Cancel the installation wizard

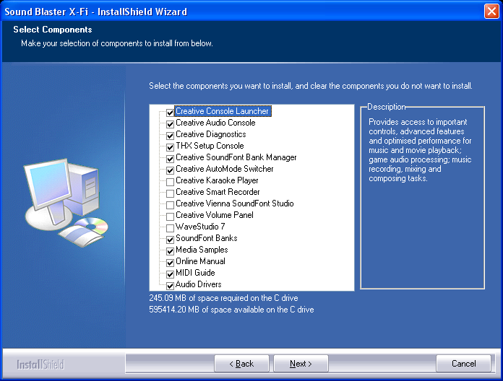point(463,364)
